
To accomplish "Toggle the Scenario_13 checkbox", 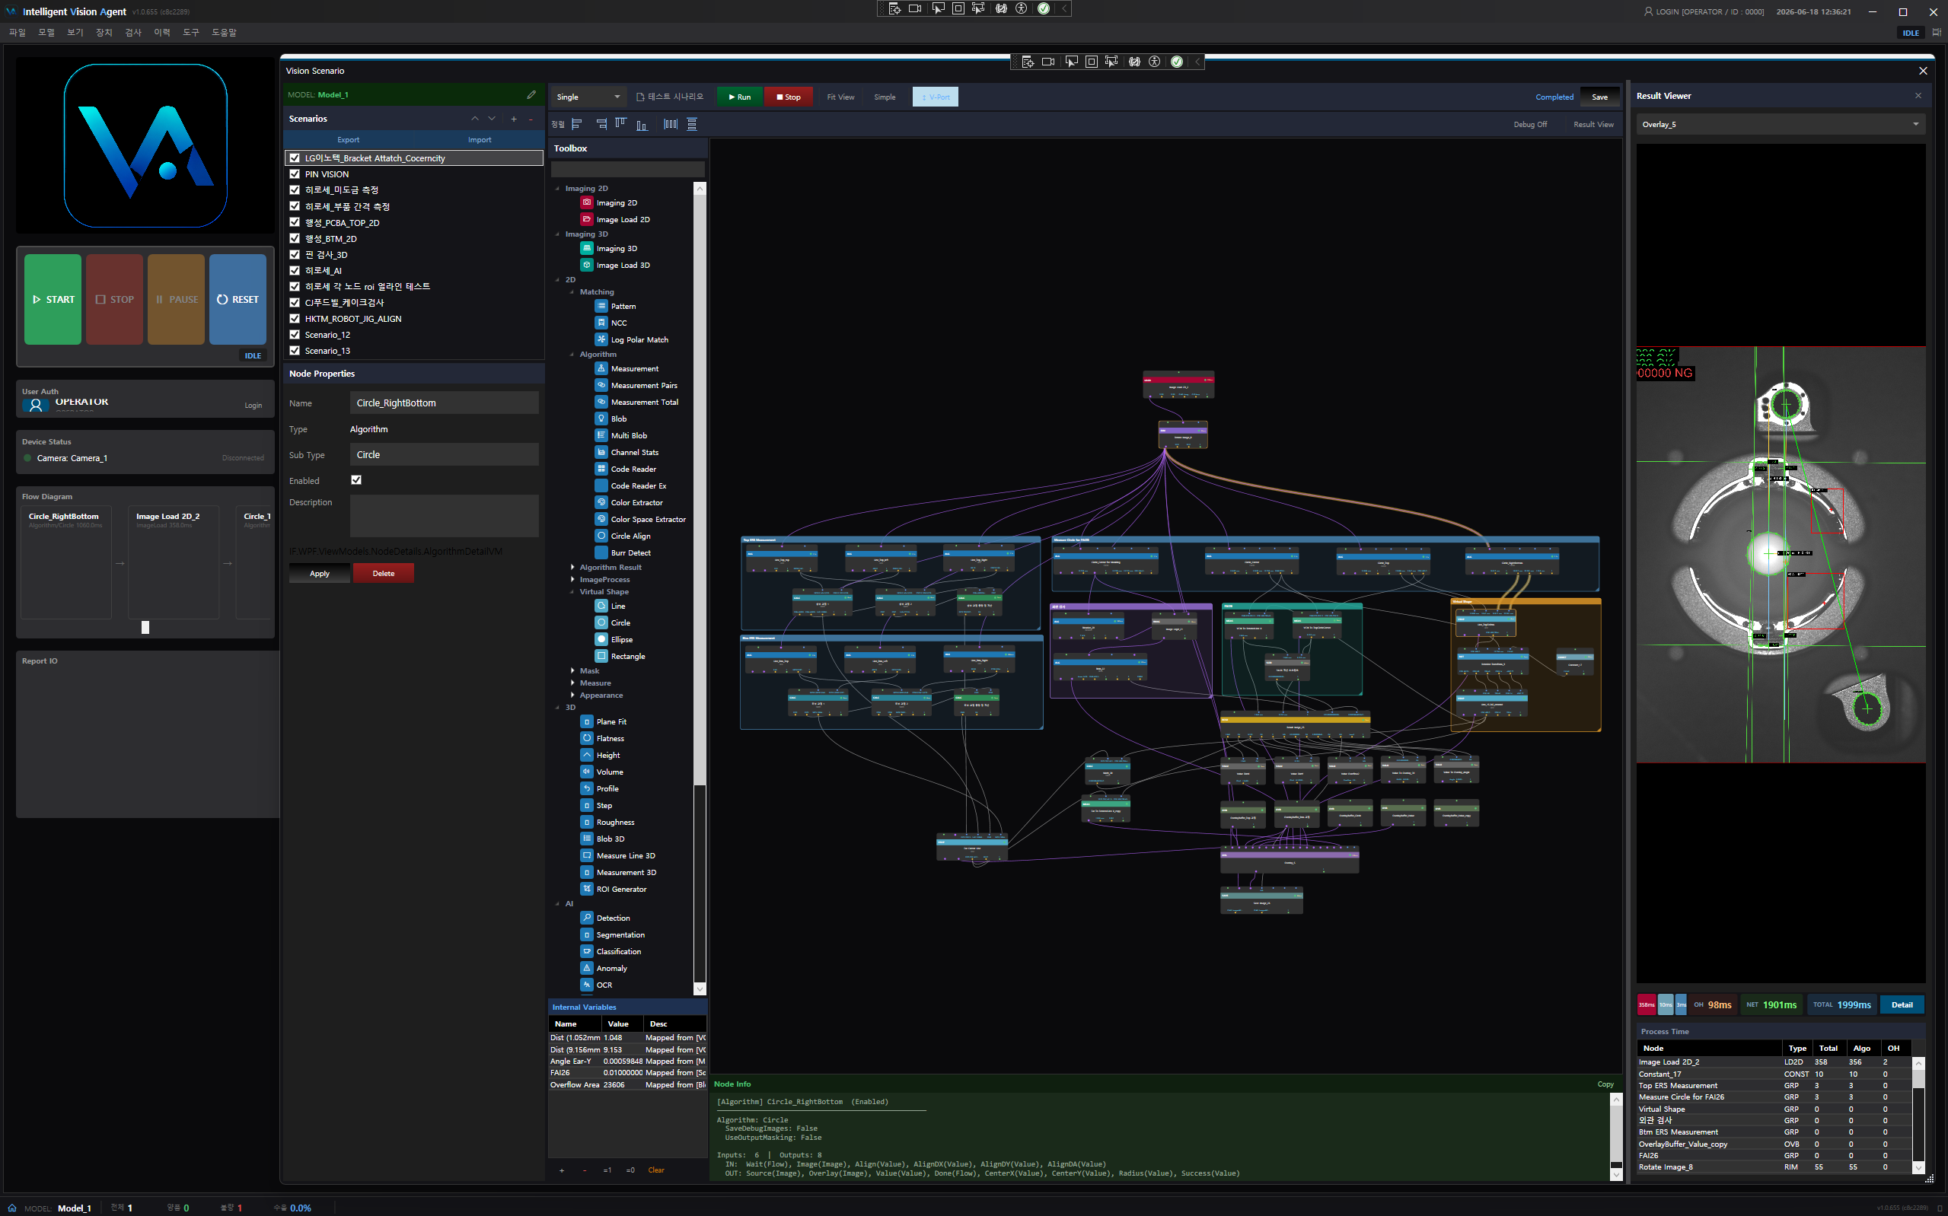I will (295, 351).
